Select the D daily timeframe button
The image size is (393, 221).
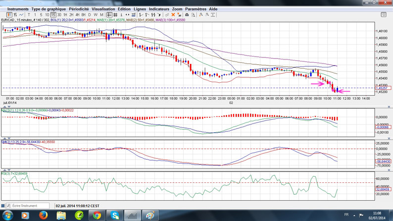tap(90, 15)
